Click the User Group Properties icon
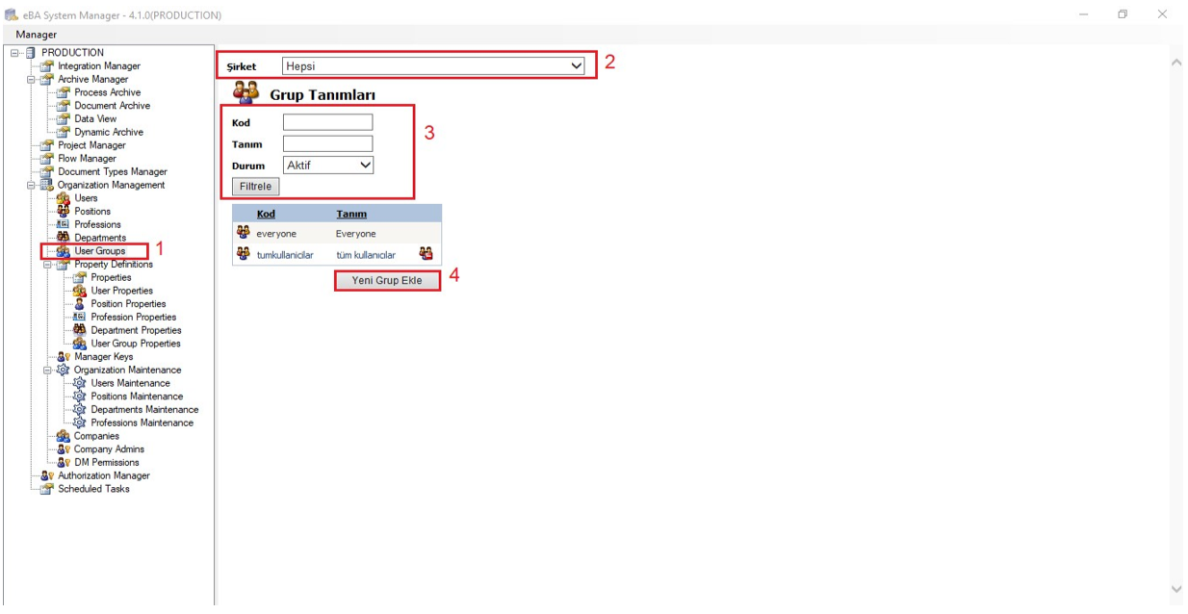Screen dimensions: 1188x614 [x=80, y=344]
